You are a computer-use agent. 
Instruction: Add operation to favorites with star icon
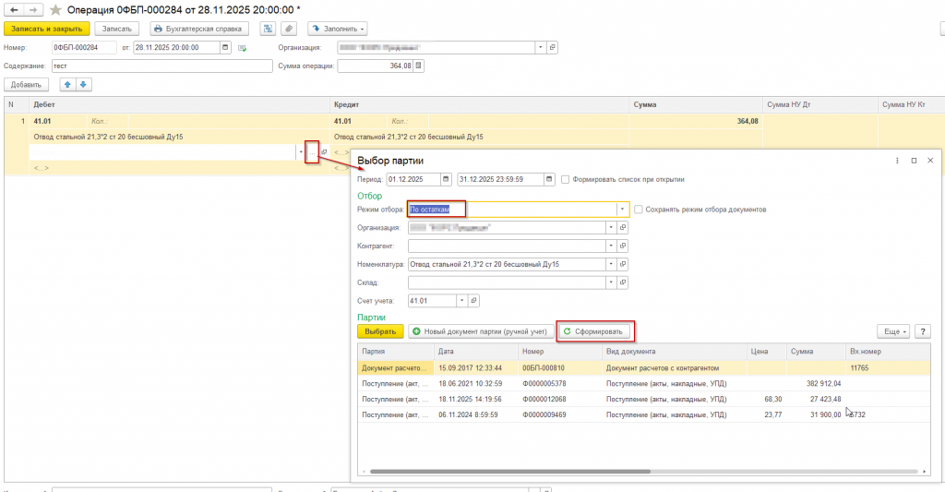point(55,9)
